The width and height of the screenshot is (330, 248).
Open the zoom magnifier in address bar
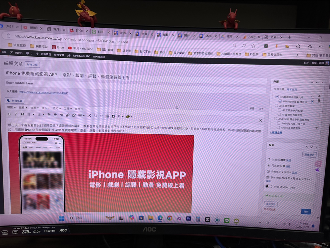click(x=235, y=45)
